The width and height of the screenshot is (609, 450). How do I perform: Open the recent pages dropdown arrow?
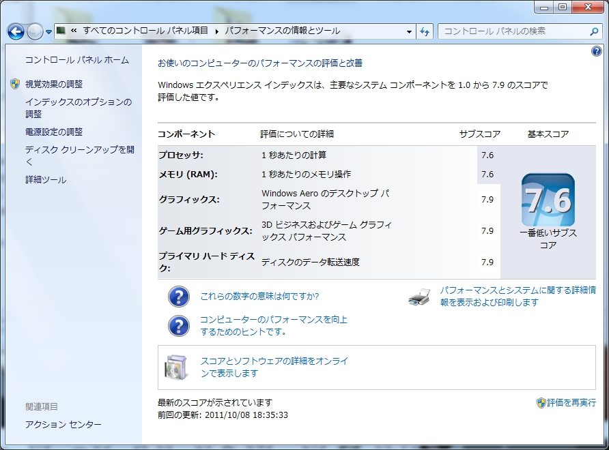48,32
